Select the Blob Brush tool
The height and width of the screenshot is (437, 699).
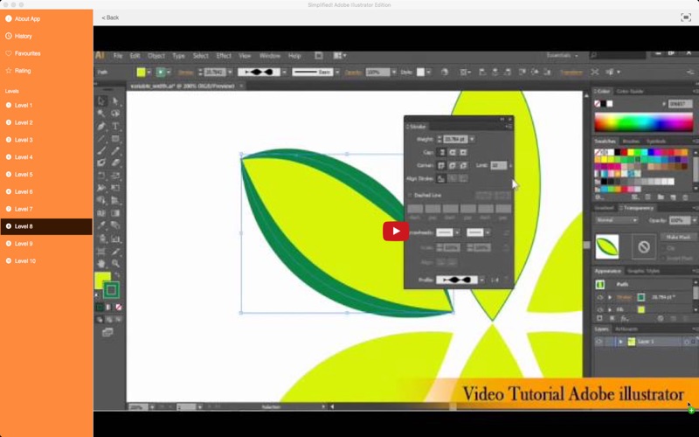pyautogui.click(x=101, y=163)
